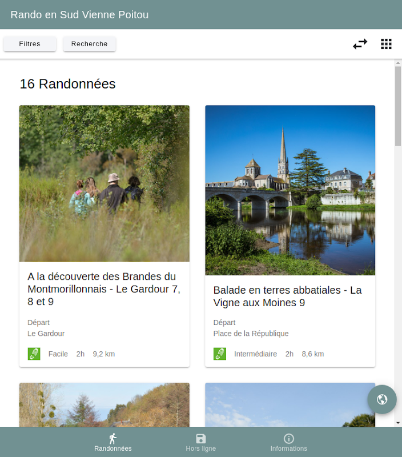Click the walking hiker icon
This screenshot has height=457, width=402.
112,439
